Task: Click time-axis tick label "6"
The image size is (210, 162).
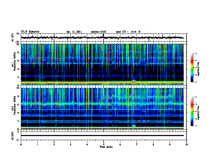Action: [x=120, y=145]
